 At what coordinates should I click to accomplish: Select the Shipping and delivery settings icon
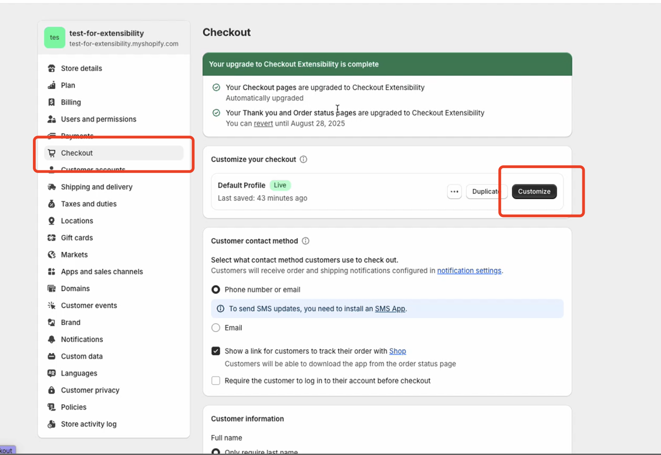(52, 187)
